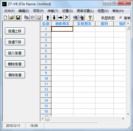Read data from radio to computer icon
The width and height of the screenshot is (133, 131).
(75, 18)
